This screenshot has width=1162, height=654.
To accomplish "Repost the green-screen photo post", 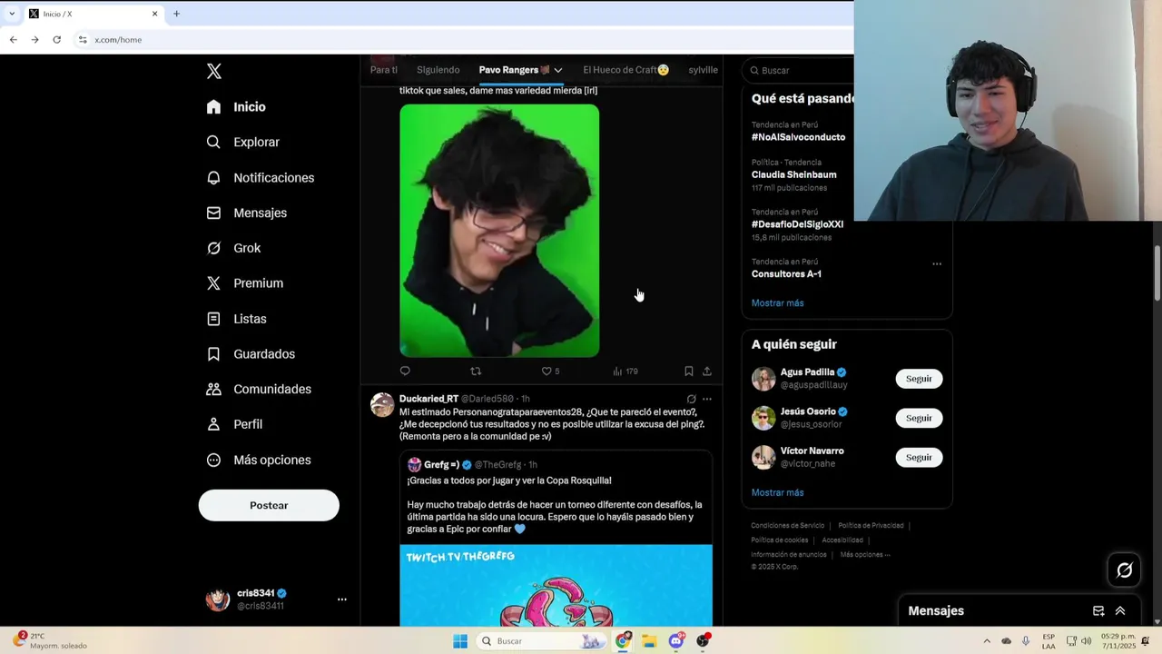I will coord(476,371).
